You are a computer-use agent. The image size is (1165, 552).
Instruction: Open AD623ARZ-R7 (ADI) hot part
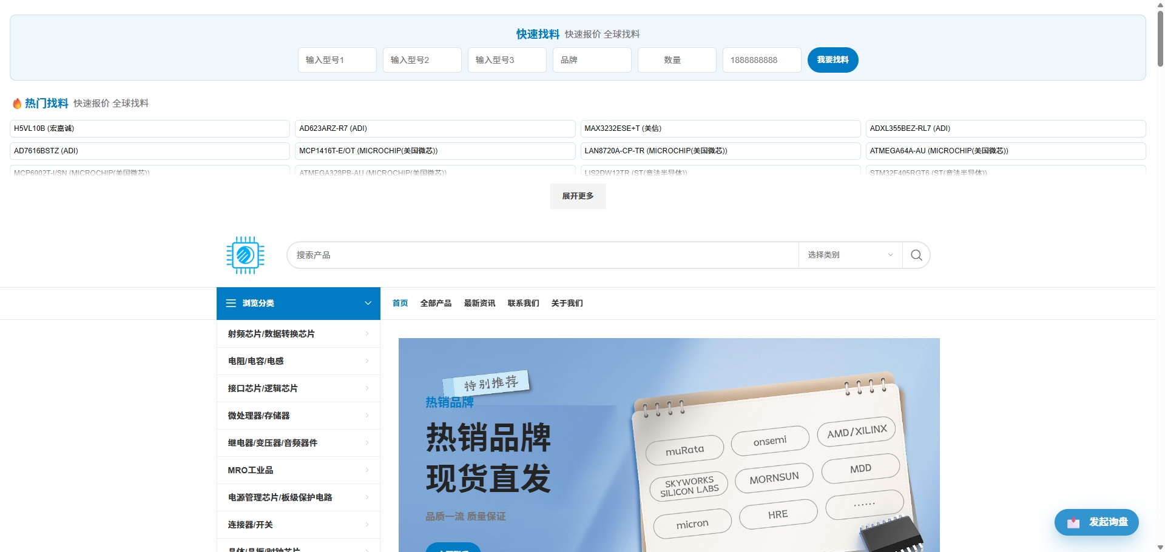coord(435,128)
